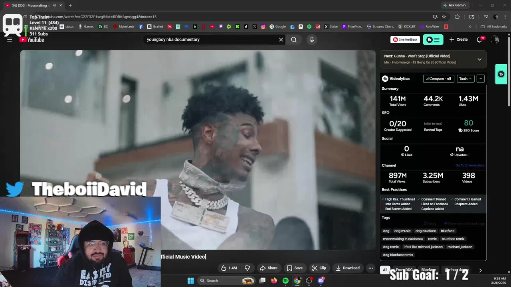The image size is (511, 287).
Task: Click the Ask Gemini button
Action: click(455, 5)
